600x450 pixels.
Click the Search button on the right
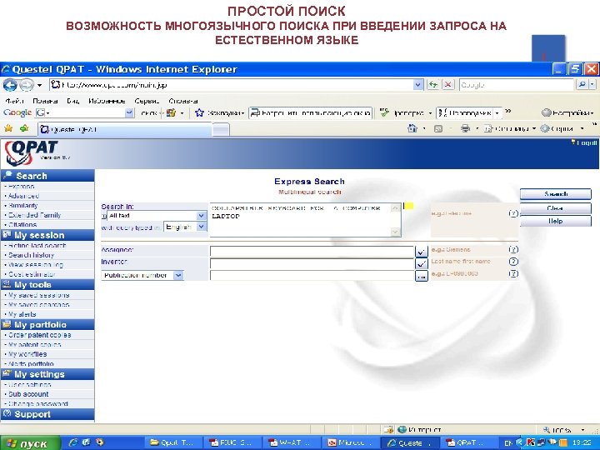(556, 194)
